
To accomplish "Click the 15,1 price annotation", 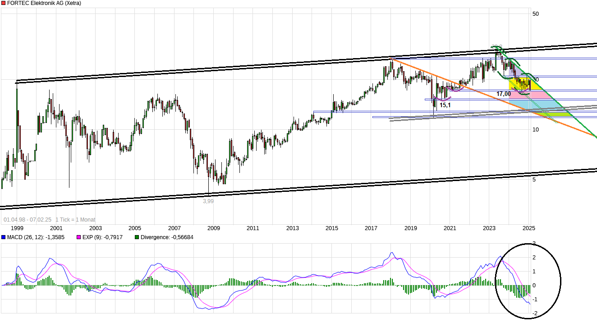I will click(445, 105).
